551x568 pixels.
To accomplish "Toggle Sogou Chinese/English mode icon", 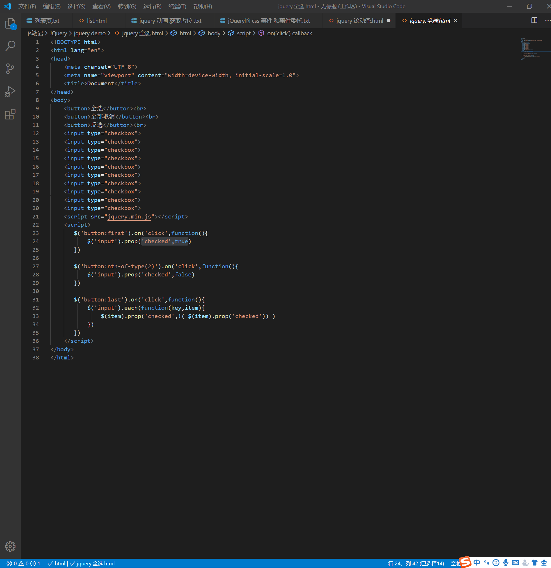I will 477,562.
